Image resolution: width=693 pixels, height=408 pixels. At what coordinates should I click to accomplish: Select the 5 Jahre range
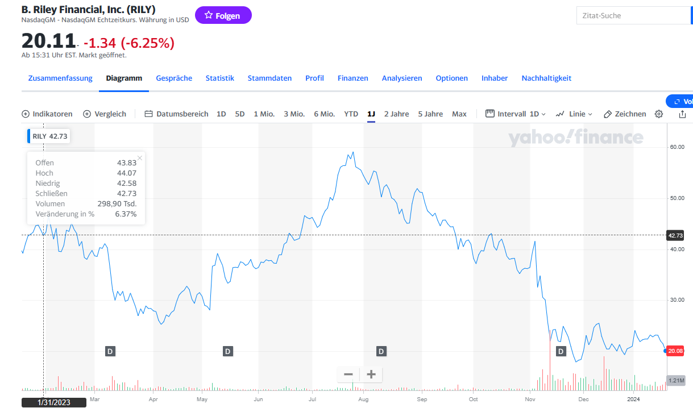[430, 114]
